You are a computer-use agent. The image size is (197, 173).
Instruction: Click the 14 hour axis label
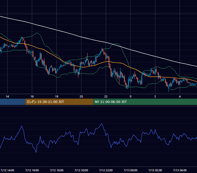8,97
